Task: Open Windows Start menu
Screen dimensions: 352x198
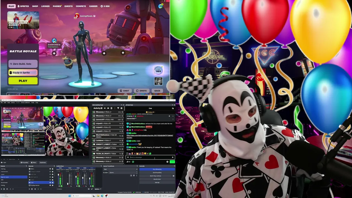Action: click(x=70, y=196)
